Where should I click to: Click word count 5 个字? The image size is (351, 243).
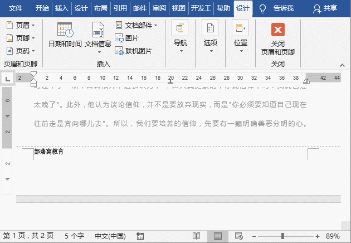click(x=74, y=236)
